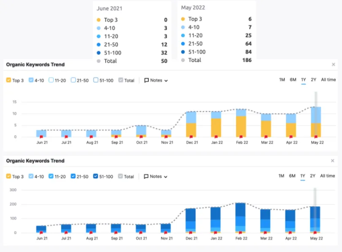
Task: Close the upper Organic Keywords Trend panel
Action: click(x=333, y=64)
